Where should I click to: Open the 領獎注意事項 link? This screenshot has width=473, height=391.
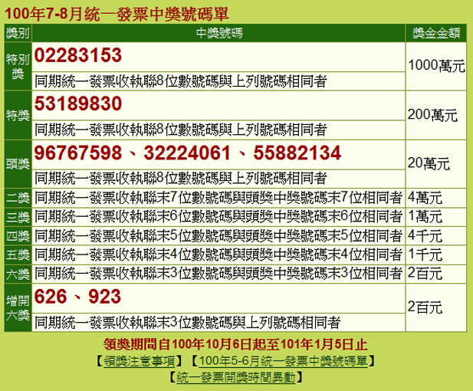[x=139, y=361]
